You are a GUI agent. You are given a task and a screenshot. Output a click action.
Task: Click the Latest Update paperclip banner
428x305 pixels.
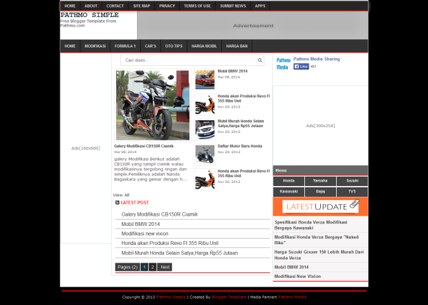click(320, 207)
